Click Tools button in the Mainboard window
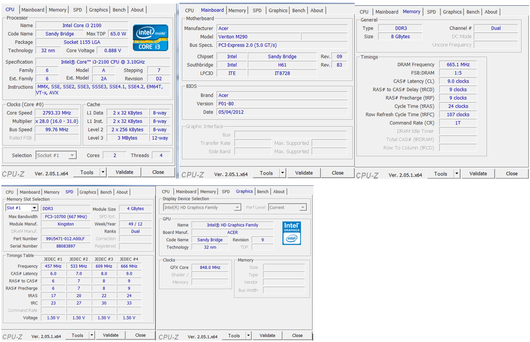Viewport: 530px width, 342px height. [x=267, y=173]
